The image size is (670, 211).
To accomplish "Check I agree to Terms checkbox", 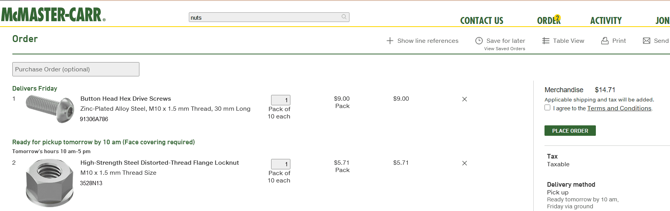I will (x=547, y=108).
